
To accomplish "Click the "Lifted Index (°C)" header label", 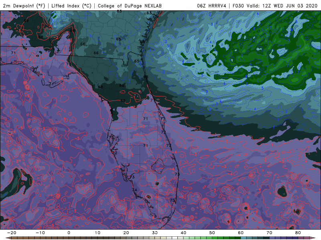I will tap(71, 6).
